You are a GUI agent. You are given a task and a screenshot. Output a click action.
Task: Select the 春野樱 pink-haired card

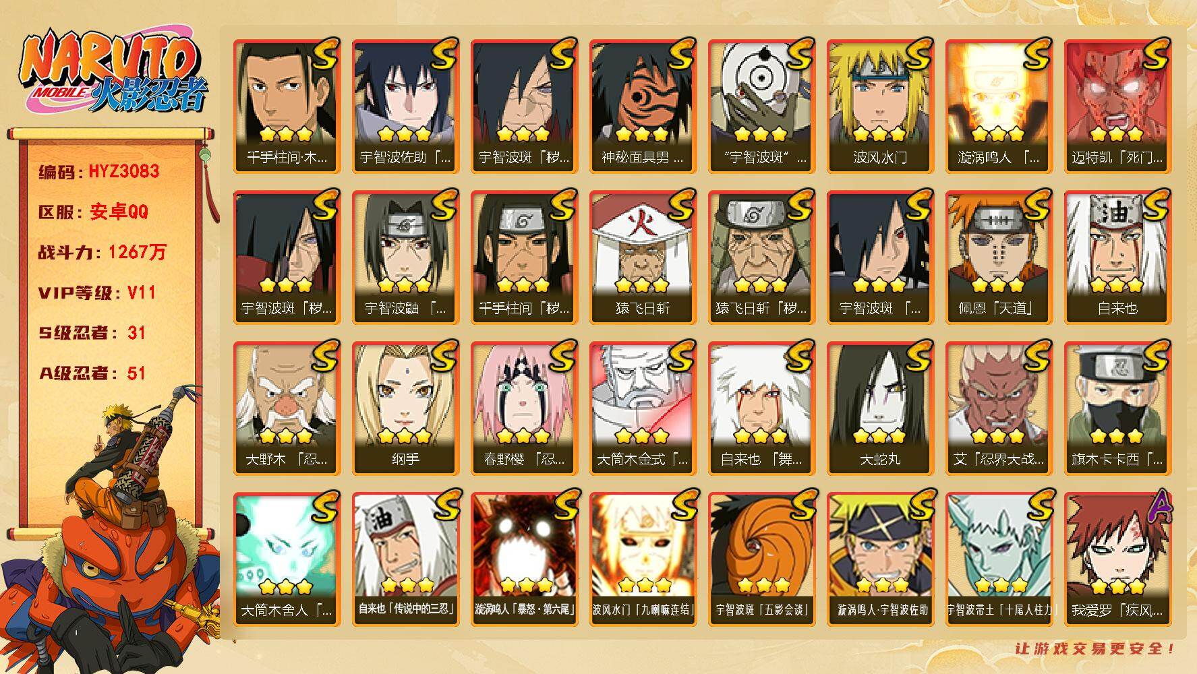tap(524, 408)
